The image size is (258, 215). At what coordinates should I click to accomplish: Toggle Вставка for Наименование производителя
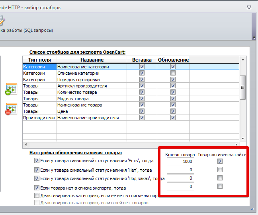142,118
